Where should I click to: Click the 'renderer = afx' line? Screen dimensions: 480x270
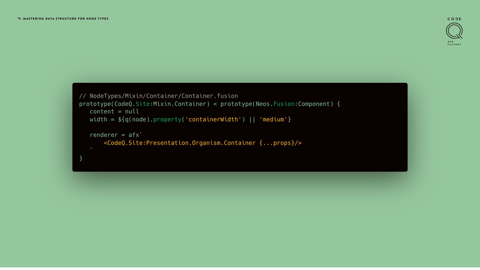point(116,135)
